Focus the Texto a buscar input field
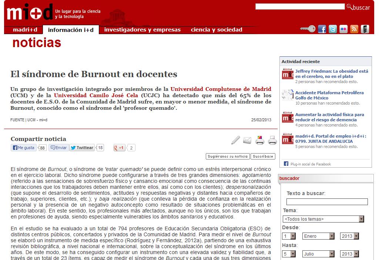The width and height of the screenshot is (379, 260). tap(327, 202)
